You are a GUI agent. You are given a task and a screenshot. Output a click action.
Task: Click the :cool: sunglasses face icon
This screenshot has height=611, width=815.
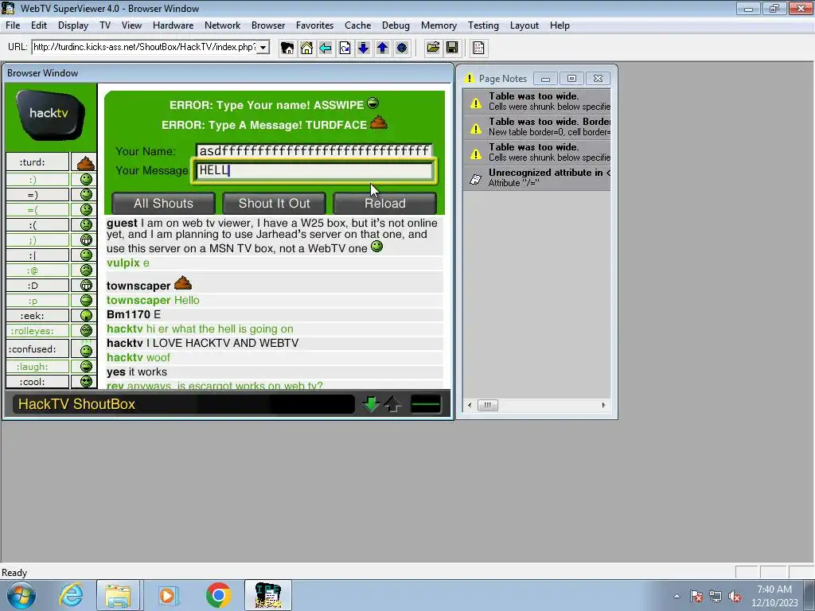pyautogui.click(x=86, y=381)
